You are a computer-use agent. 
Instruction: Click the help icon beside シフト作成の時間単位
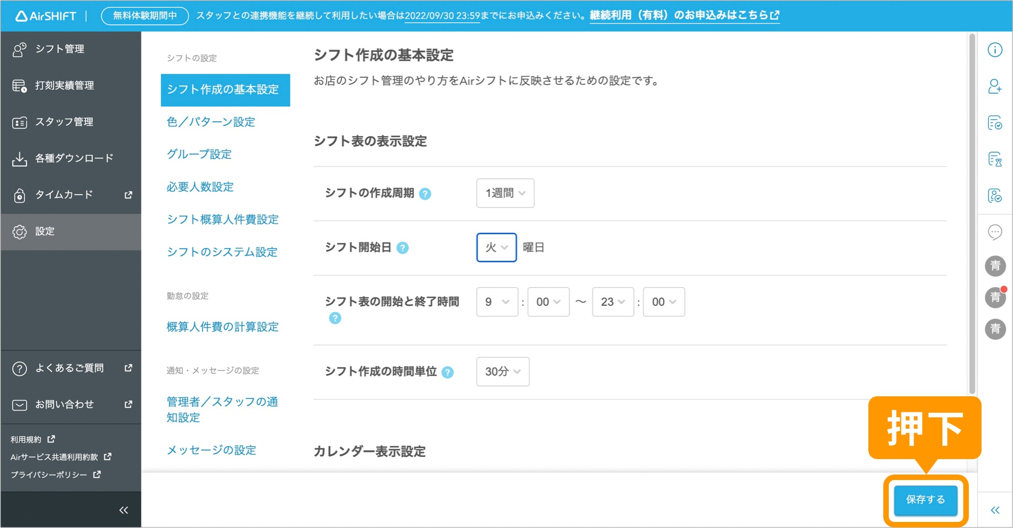[x=449, y=372]
